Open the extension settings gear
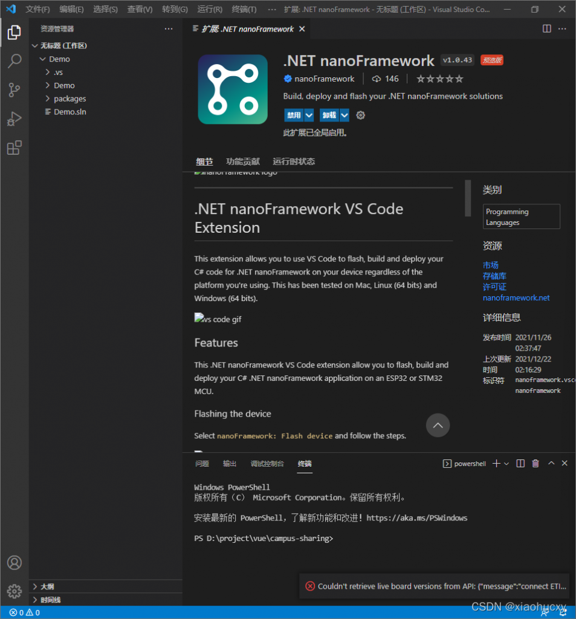The width and height of the screenshot is (576, 619). point(360,115)
